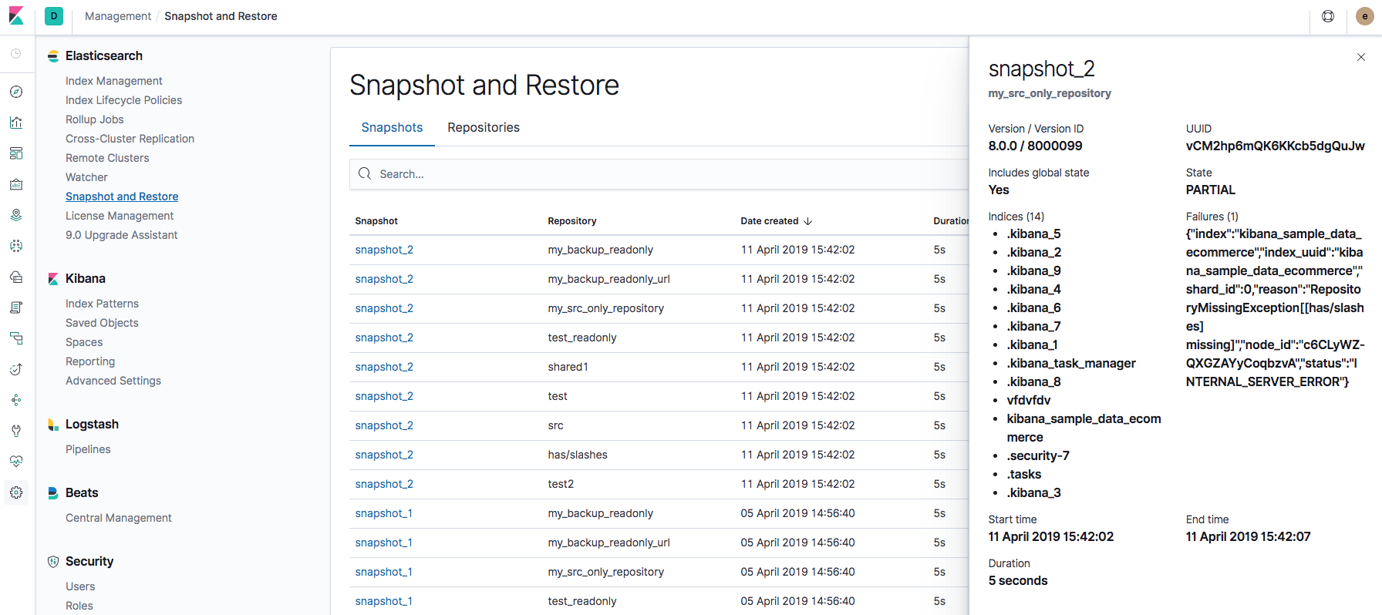This screenshot has width=1382, height=615.
Task: Open the Watcher page
Action: 86,177
